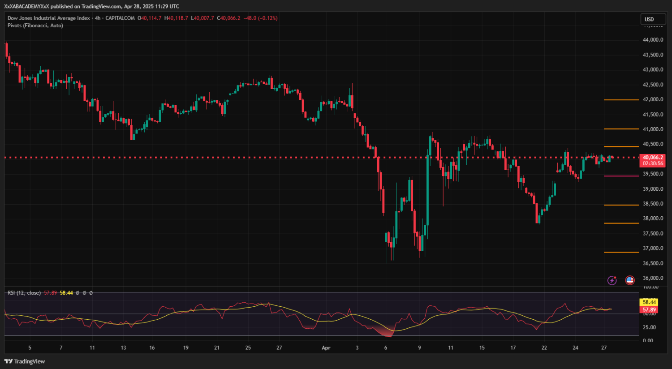Click the TradingView.com text in header
672x369 pixels.
(x=101, y=6)
